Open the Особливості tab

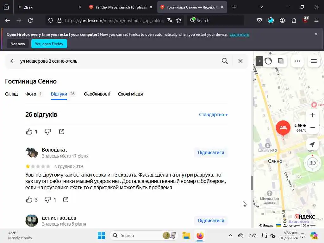point(97,94)
